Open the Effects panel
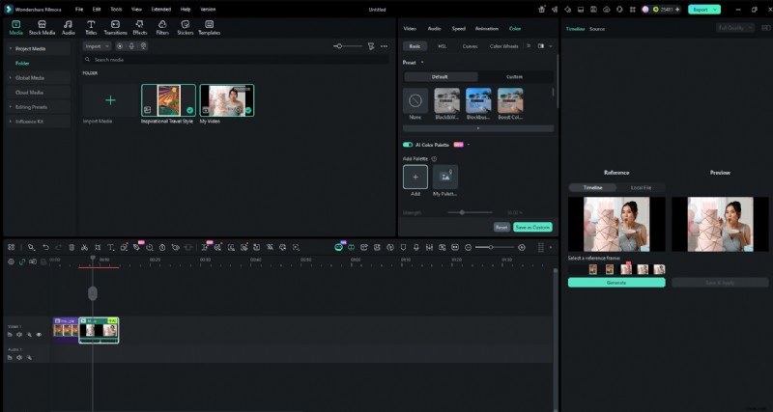Screen dimensions: 773x412 [x=139, y=28]
